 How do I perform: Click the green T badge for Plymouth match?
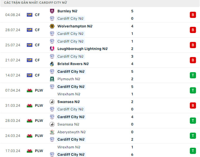pyautogui.click(x=193, y=75)
